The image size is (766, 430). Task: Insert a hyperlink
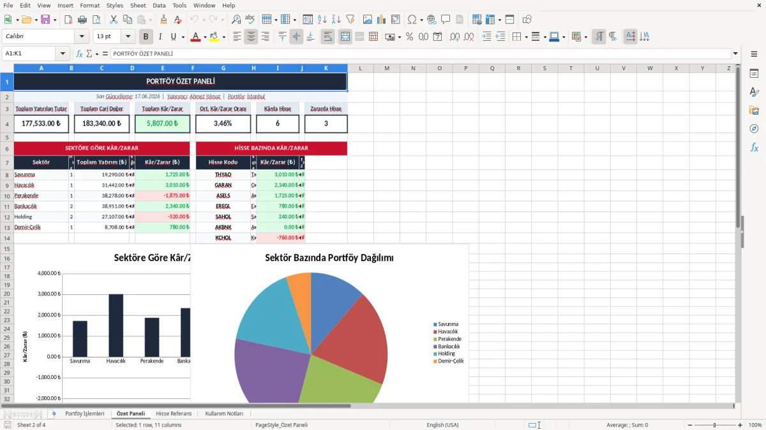pyautogui.click(x=432, y=20)
